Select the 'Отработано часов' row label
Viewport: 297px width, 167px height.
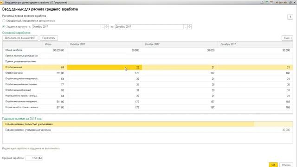[x=14, y=73]
